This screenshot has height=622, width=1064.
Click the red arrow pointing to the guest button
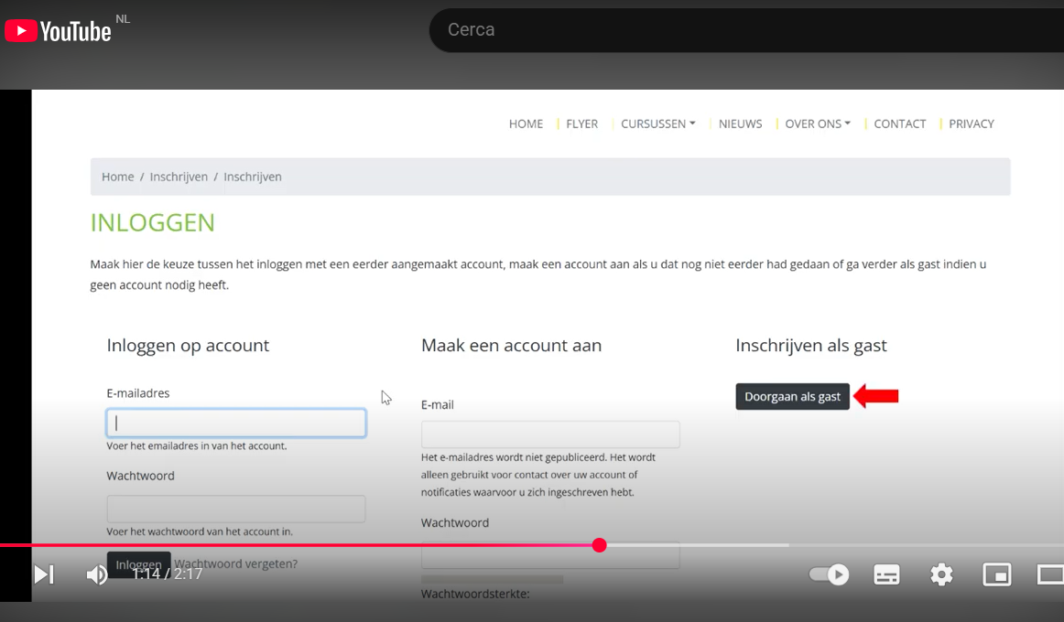876,396
